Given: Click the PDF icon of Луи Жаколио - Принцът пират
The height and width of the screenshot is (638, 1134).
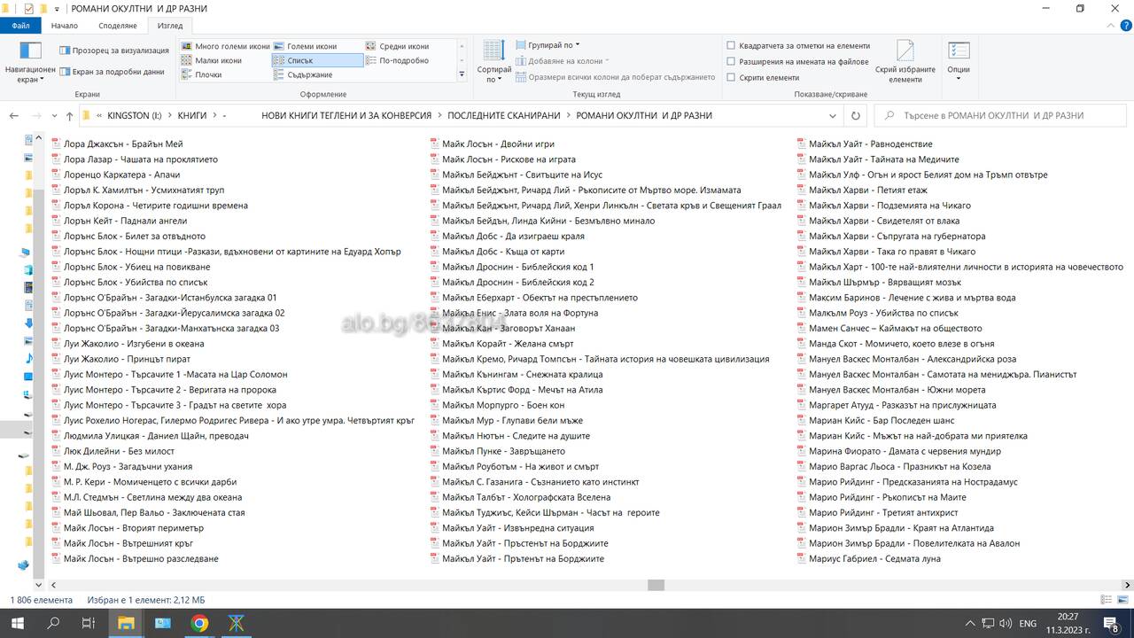Looking at the screenshot, I should pyautogui.click(x=56, y=359).
